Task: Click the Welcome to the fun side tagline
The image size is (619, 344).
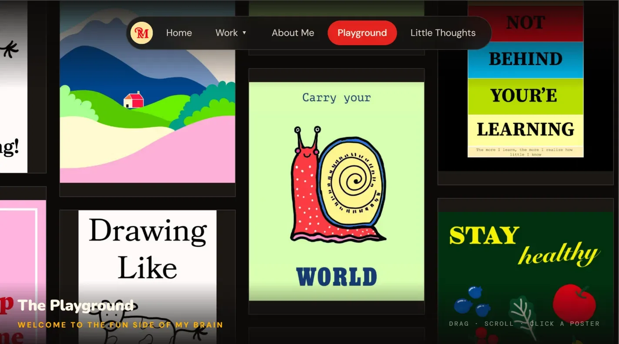Action: 120,325
